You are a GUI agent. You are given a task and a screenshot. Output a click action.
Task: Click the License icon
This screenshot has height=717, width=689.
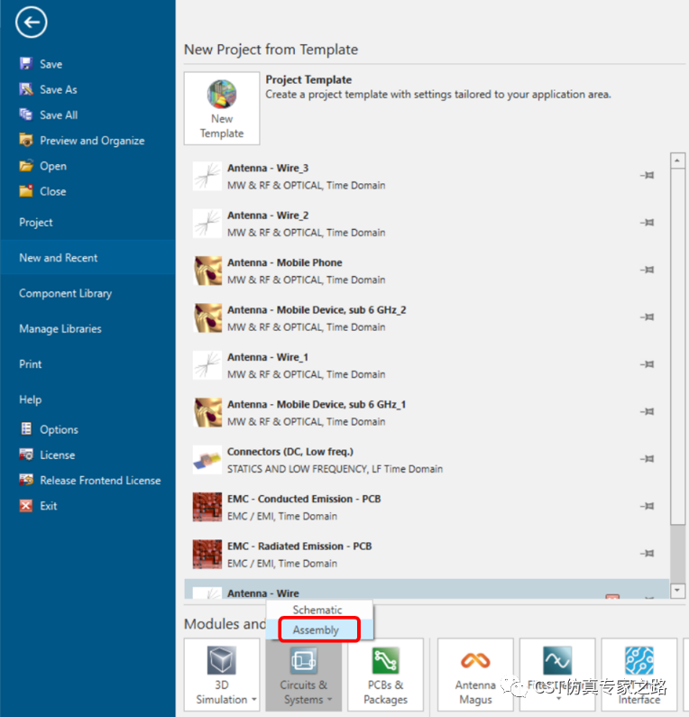coord(26,455)
